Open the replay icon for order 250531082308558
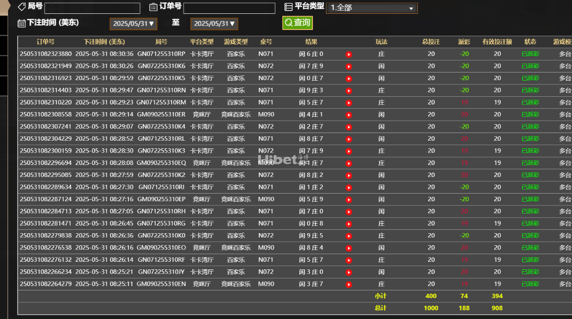 [349, 114]
